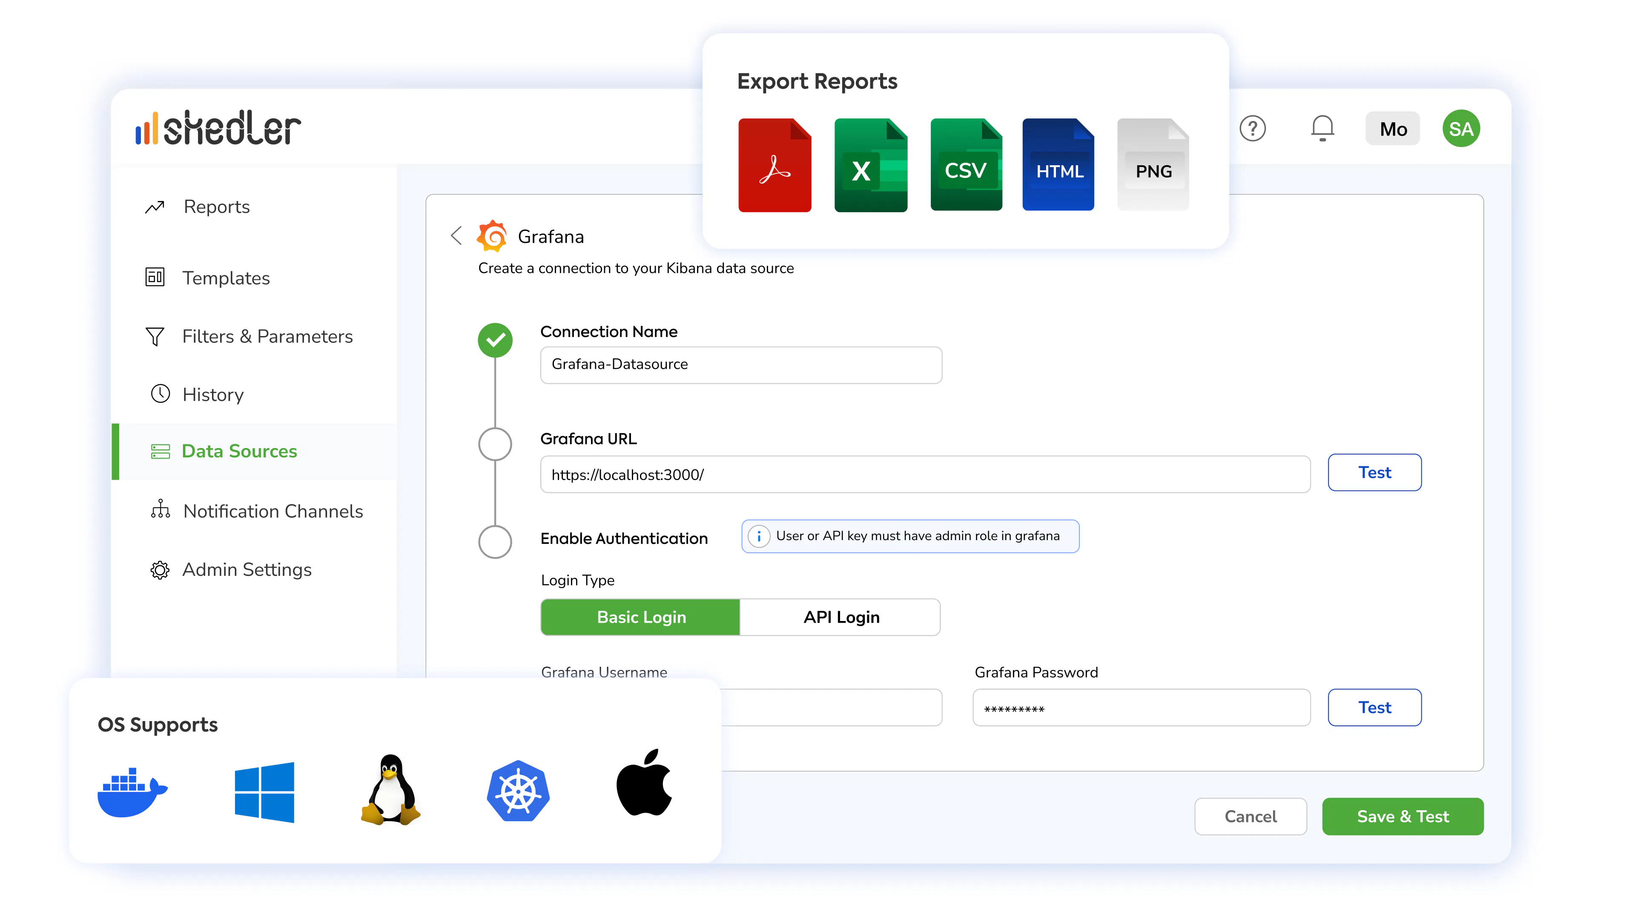Open the help question mark icon
The image size is (1635, 920).
pos(1252,129)
